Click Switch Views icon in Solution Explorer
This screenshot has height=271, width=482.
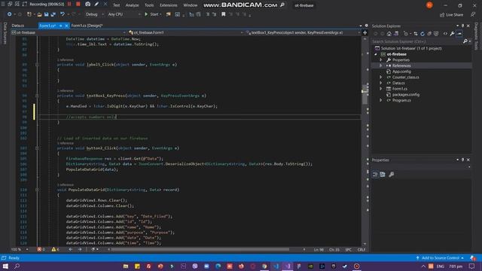pos(396,34)
